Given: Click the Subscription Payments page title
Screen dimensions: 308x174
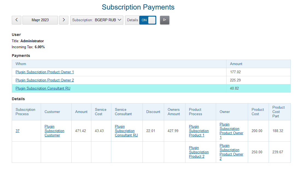Looking at the screenshot, I should tap(138, 7).
